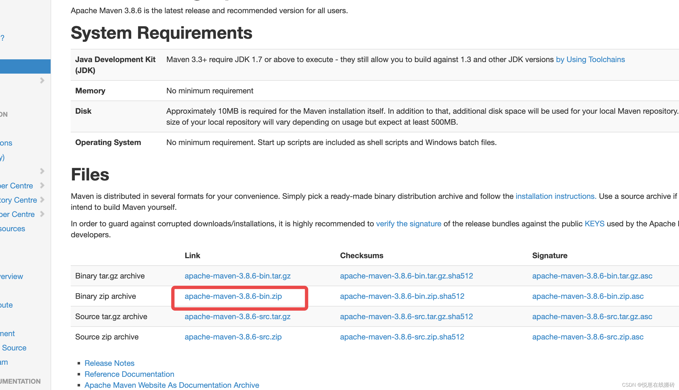Screen dimensions: 679x390
Task: Open apache-maven-3.8.6-bin.zip.sha512 checksum
Action: click(402, 296)
